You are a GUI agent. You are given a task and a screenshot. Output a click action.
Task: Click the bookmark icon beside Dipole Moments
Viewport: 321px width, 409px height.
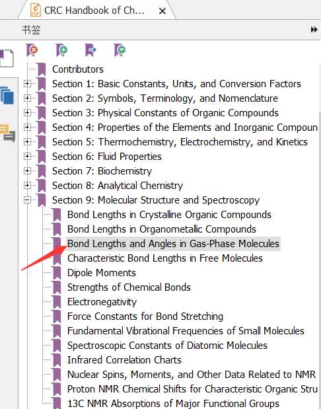pyautogui.click(x=57, y=273)
